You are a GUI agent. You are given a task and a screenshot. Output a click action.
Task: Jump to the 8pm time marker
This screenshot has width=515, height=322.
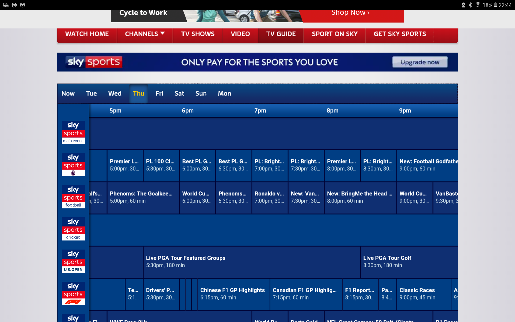tap(333, 111)
